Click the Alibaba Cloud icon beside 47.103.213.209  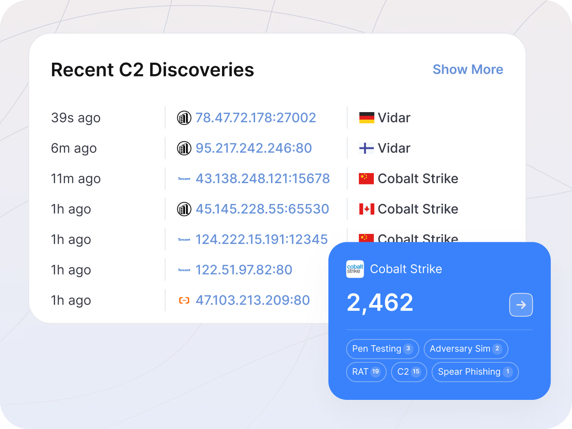click(184, 301)
